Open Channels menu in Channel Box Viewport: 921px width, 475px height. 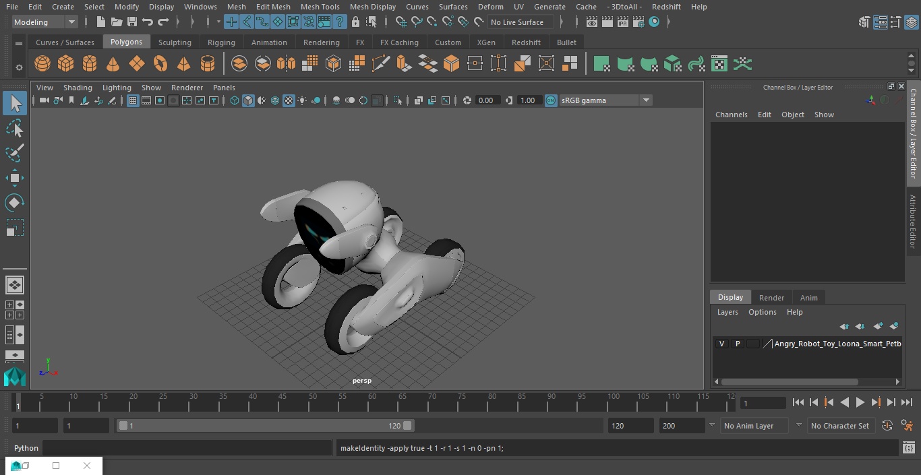coord(732,115)
